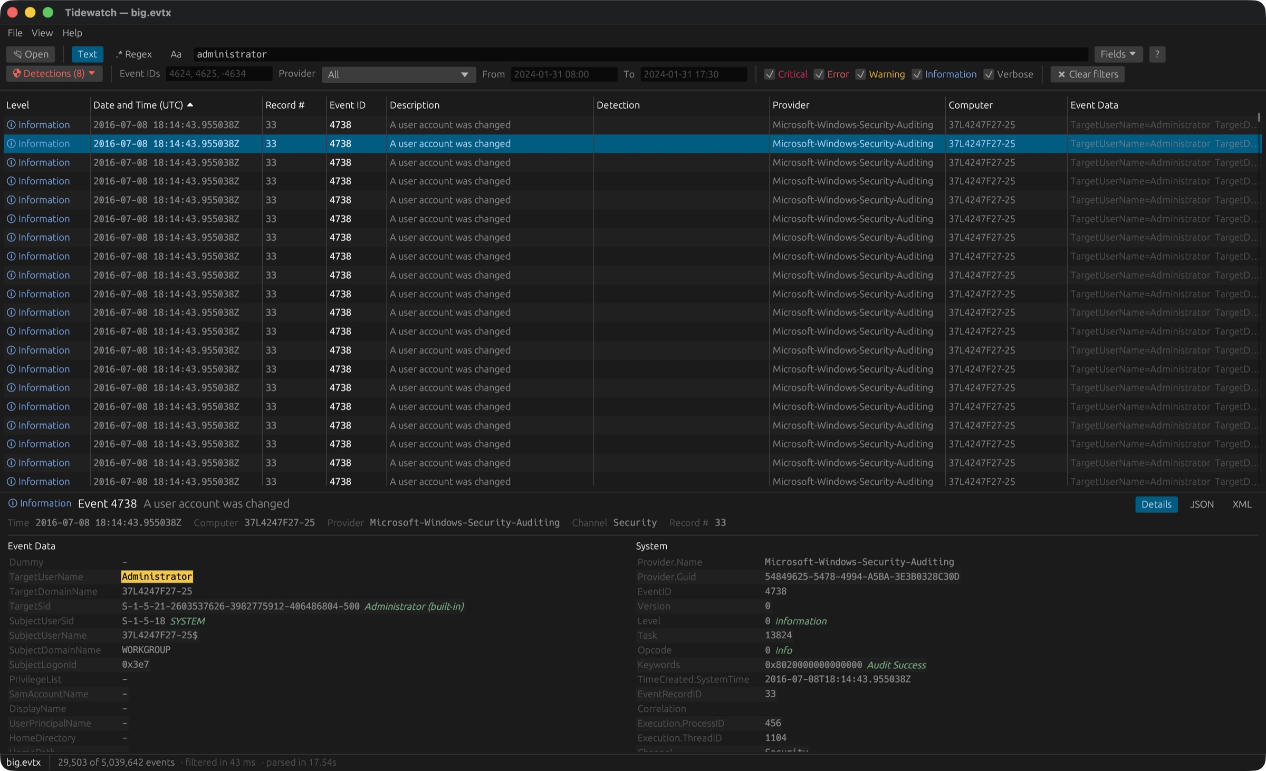Sort by the Level column header
The height and width of the screenshot is (771, 1266).
pos(18,105)
